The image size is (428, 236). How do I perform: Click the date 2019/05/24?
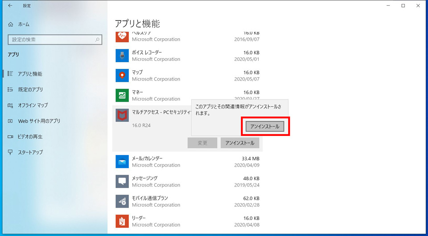point(247,185)
